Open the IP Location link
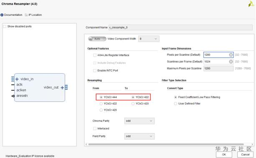This screenshot has height=158, width=256. [35, 15]
